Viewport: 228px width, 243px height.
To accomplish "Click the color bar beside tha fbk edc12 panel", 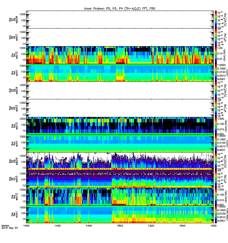I will (216, 55).
